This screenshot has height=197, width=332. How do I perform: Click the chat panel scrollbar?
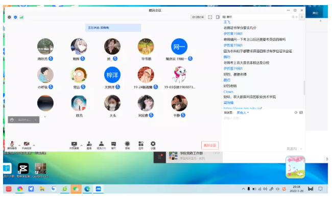[x=304, y=88]
